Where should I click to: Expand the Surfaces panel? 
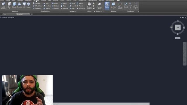(73, 11)
